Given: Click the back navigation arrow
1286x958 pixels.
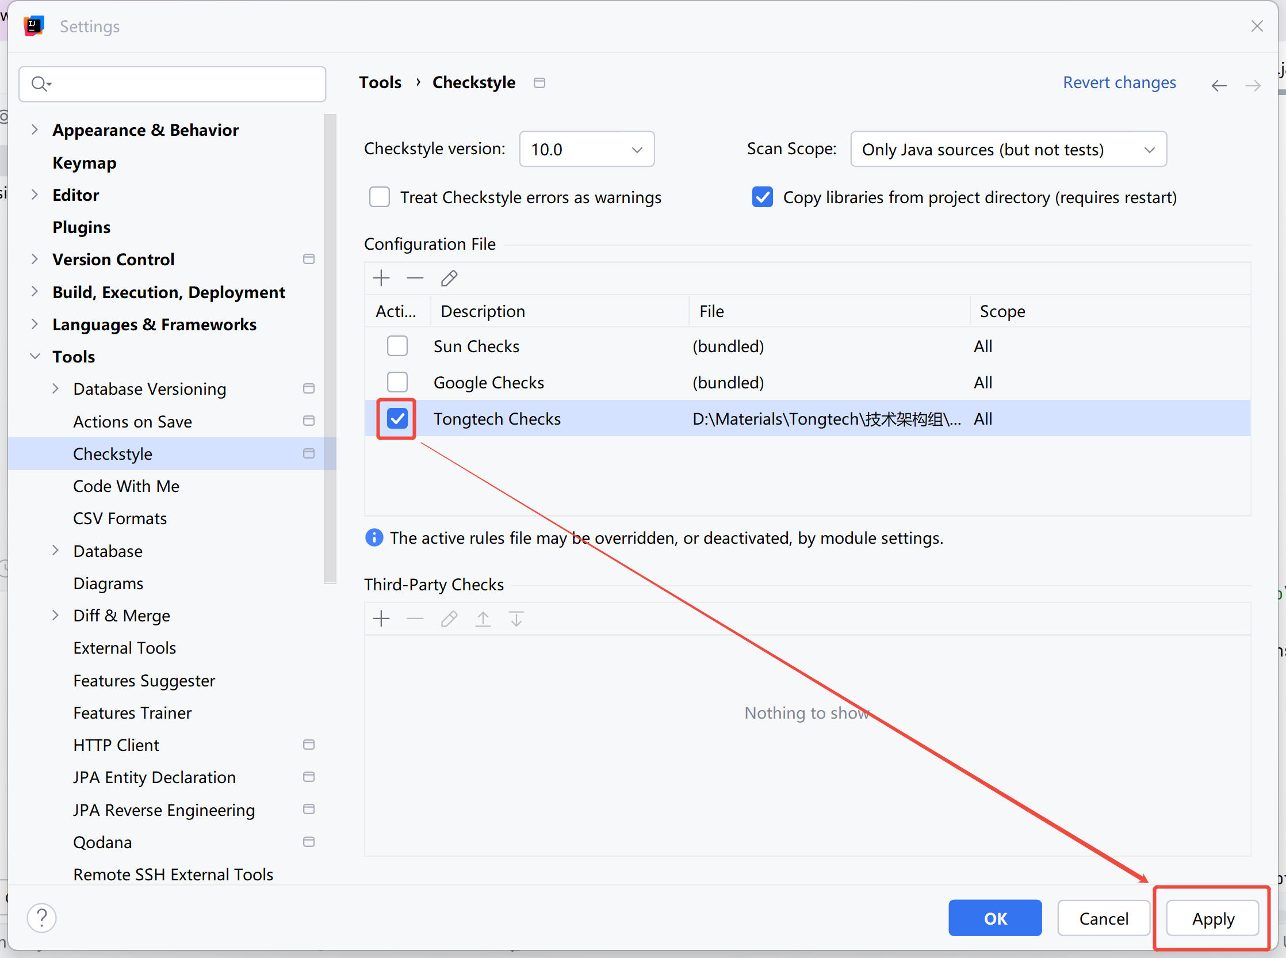Looking at the screenshot, I should point(1219,86).
